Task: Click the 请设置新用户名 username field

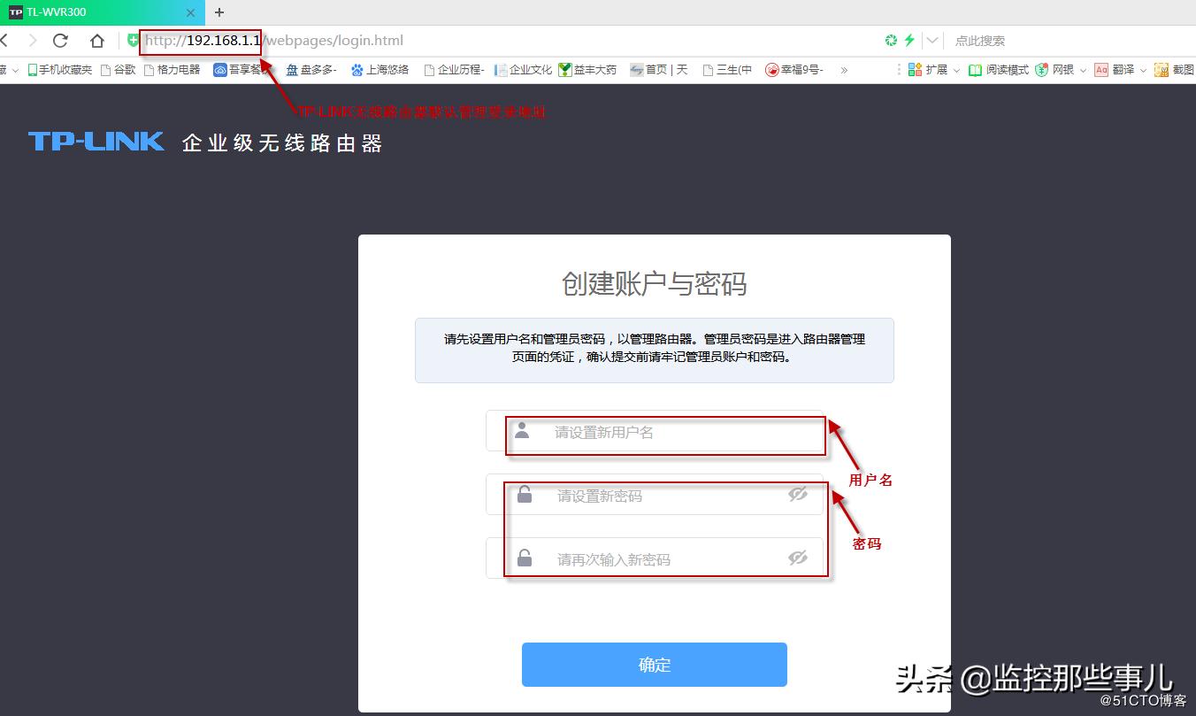Action: pyautogui.click(x=665, y=435)
